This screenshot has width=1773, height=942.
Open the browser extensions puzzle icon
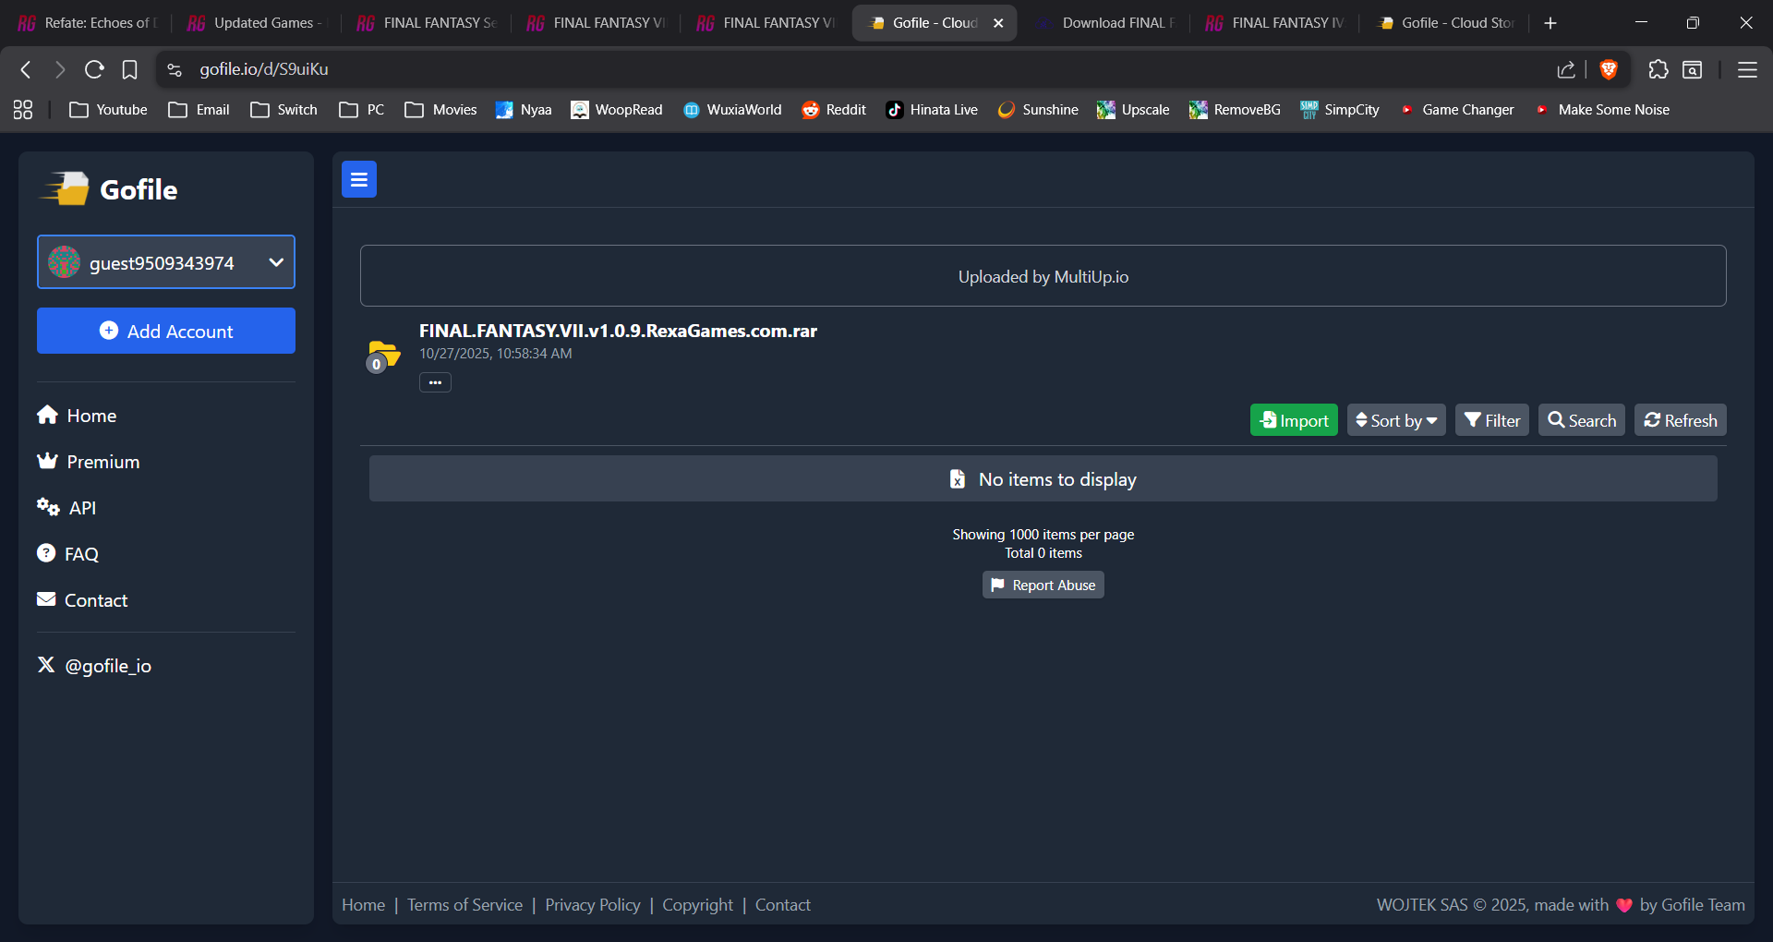click(x=1658, y=69)
